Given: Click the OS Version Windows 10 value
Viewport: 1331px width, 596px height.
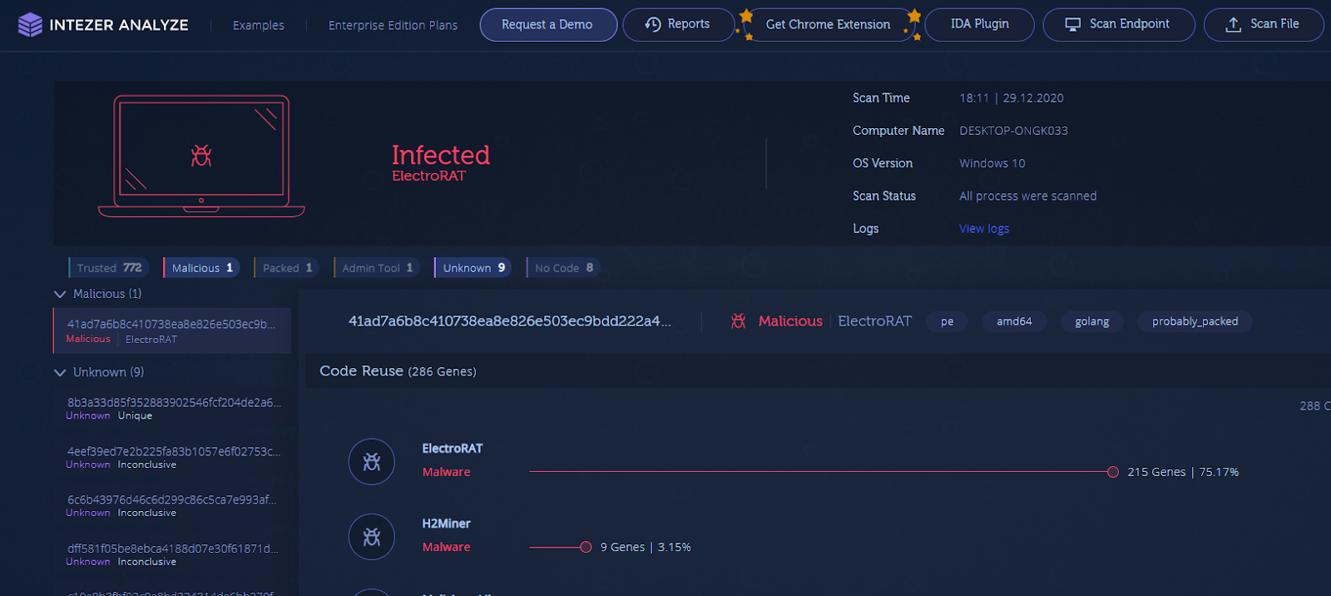Looking at the screenshot, I should click(992, 163).
